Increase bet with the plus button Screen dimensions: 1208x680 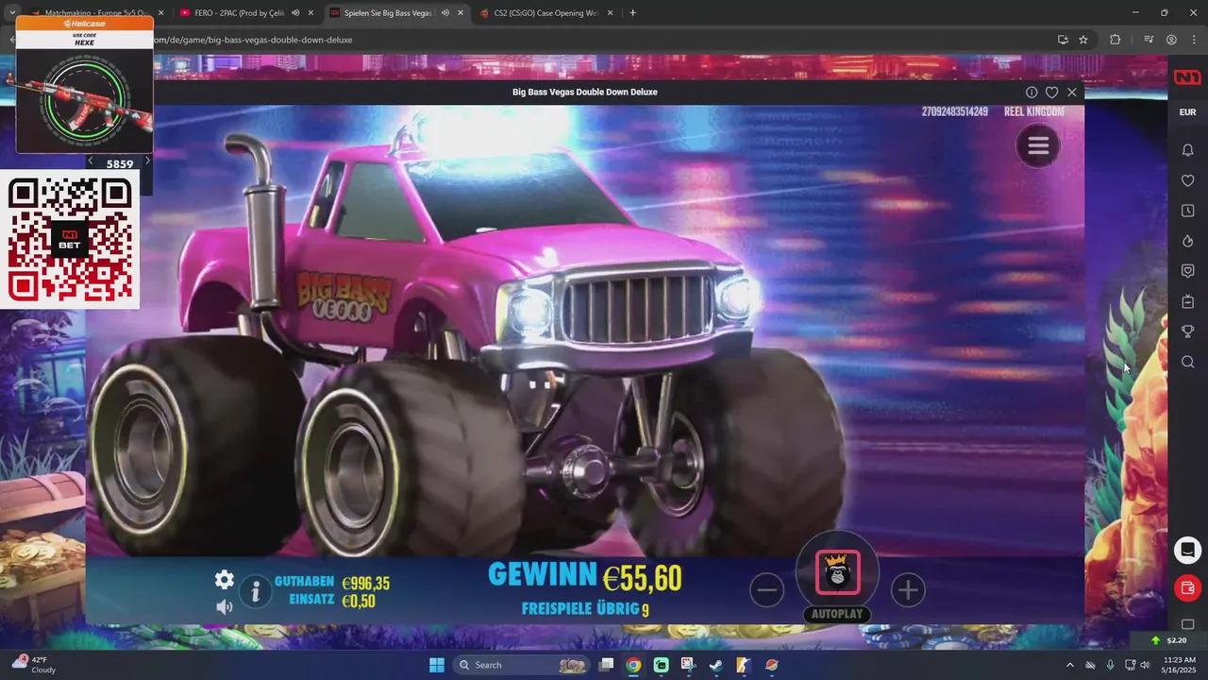coord(908,590)
